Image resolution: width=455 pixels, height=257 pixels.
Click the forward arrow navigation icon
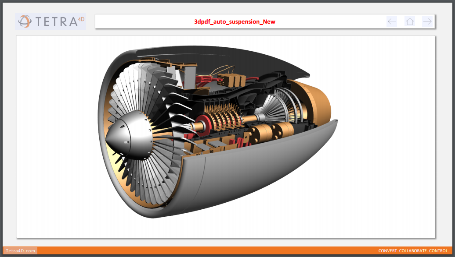coord(427,21)
